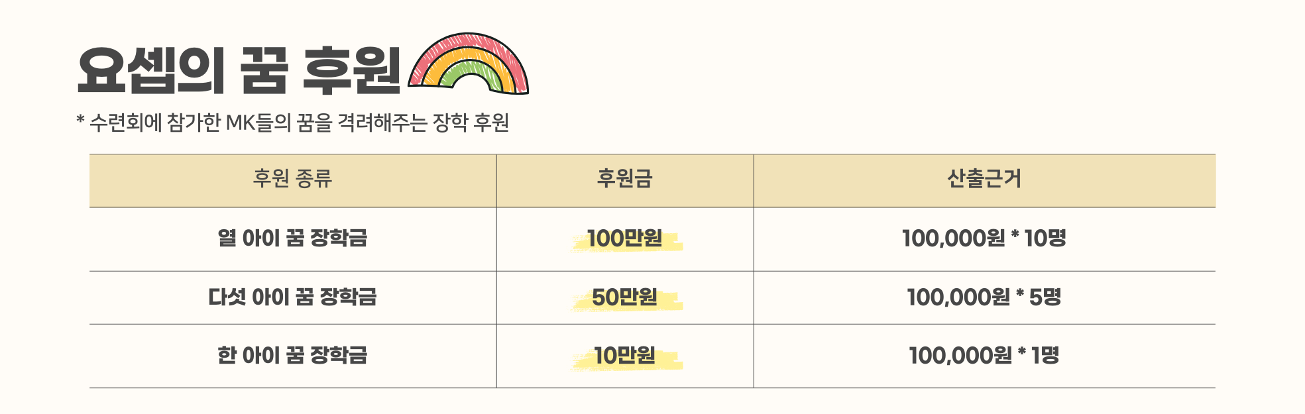Click the asterisk before 수련회에
Viewport: 1305px width, 414px height.
coord(80,120)
